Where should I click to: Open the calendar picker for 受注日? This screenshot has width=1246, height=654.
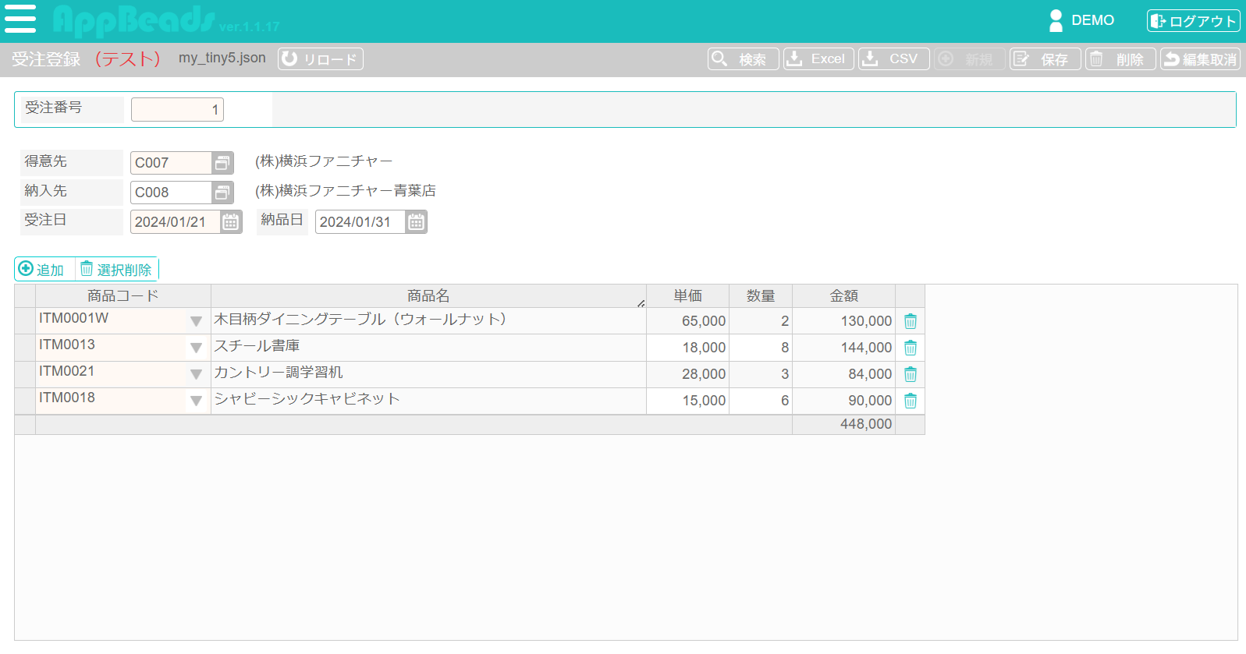(x=230, y=222)
